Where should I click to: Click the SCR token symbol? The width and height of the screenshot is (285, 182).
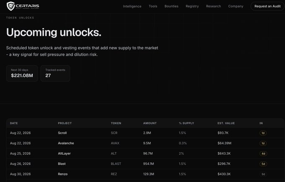point(114,133)
